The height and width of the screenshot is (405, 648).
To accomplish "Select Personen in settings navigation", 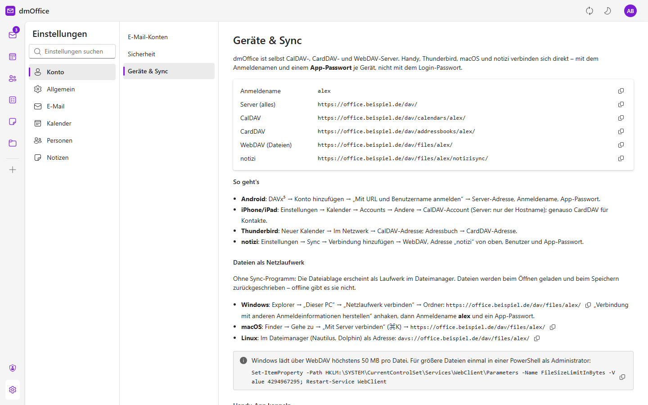I will click(72, 140).
